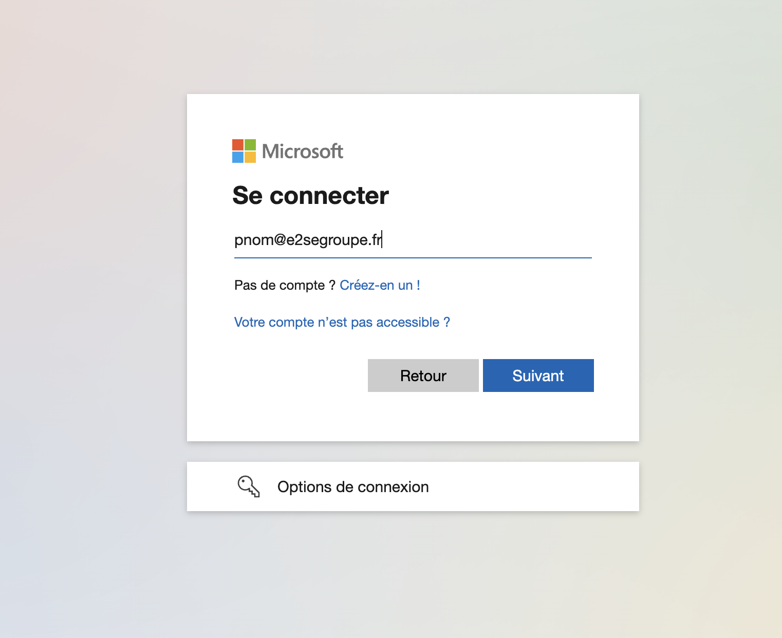This screenshot has width=782, height=638.
Task: Click the empty right side of the sign-in options panel
Action: click(534, 486)
